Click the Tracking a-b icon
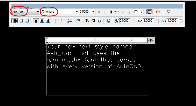Image resolution: width=196 pixels, height=106 pixels. 140,21
